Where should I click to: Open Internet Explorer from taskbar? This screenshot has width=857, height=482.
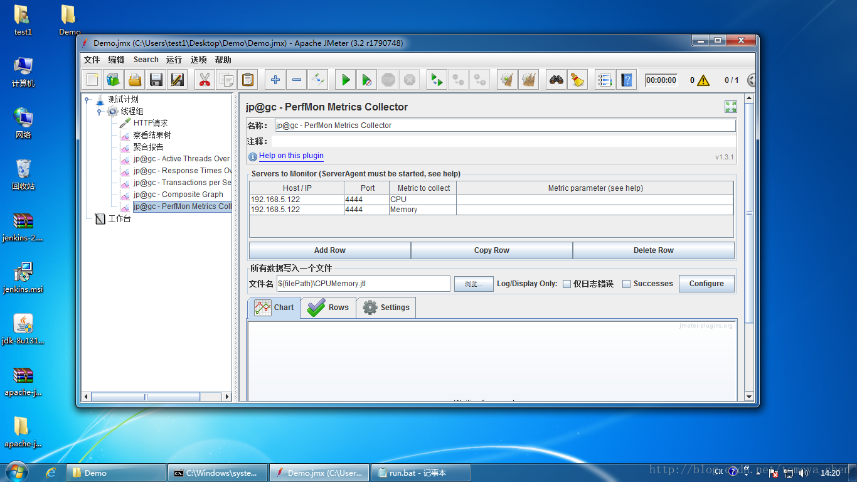pos(51,473)
